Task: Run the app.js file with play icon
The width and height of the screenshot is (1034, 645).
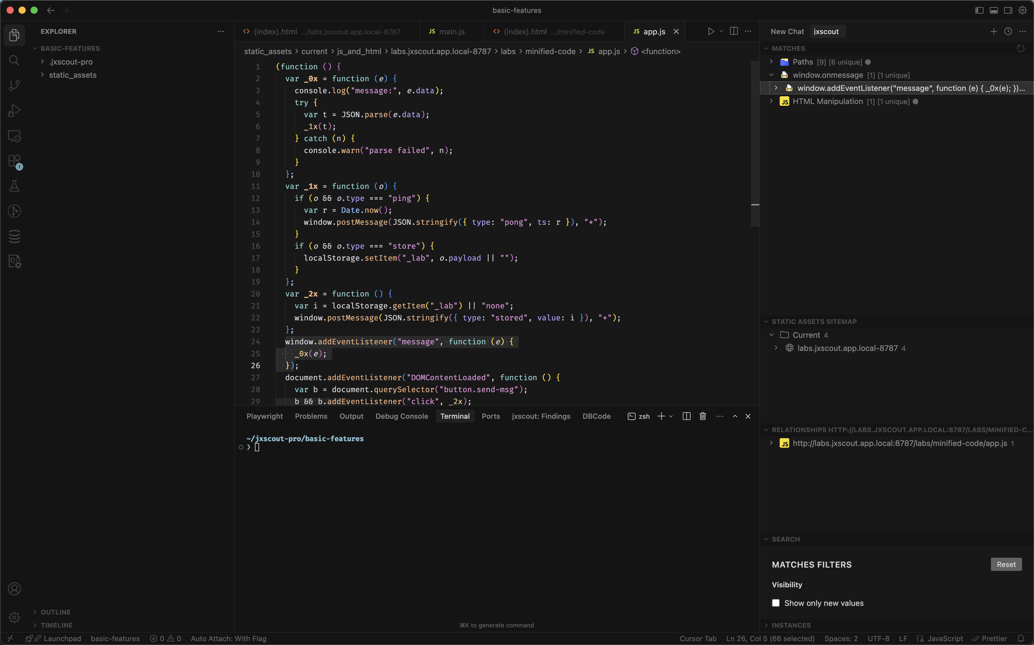Action: click(711, 31)
